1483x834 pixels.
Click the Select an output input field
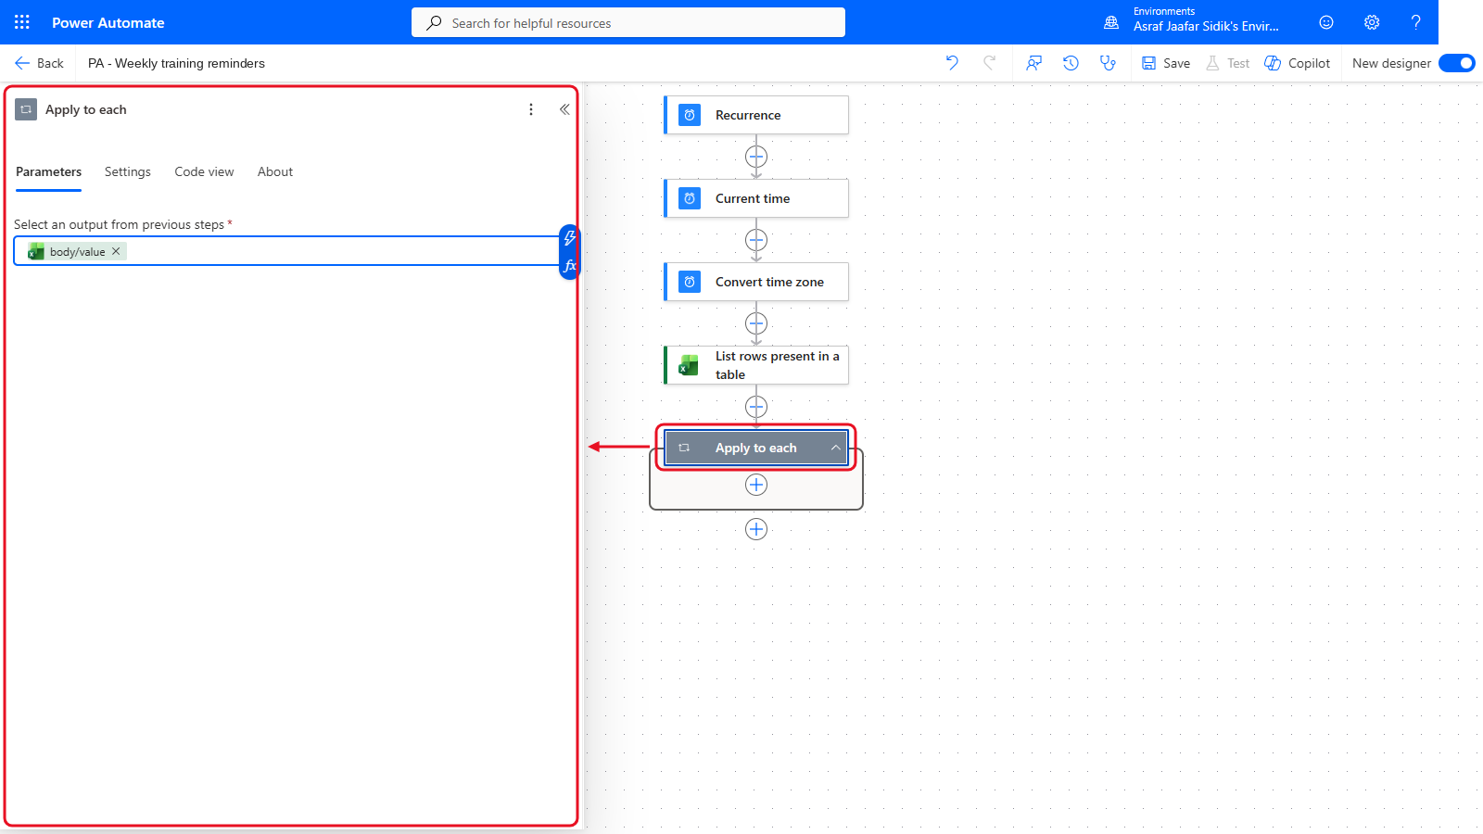point(285,251)
